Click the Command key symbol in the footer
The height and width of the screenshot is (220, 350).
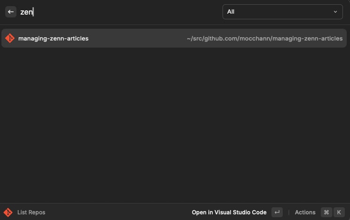tap(326, 212)
